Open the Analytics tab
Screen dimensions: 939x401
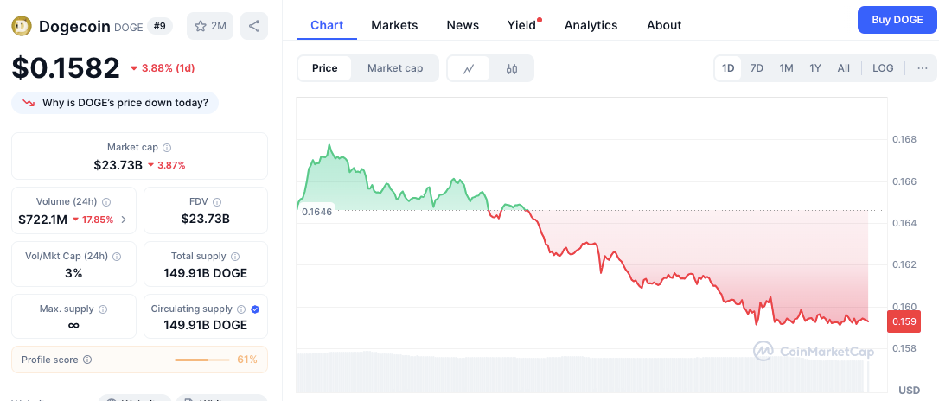(x=591, y=25)
